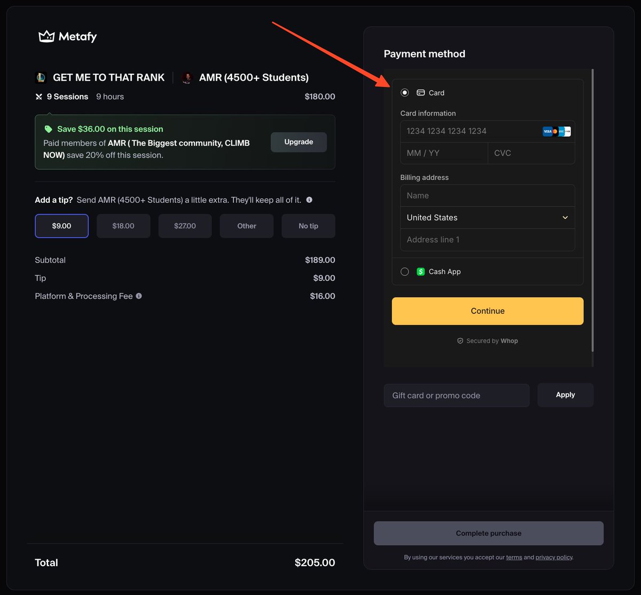
Task: Click the Cash App green logo icon
Action: (x=420, y=272)
